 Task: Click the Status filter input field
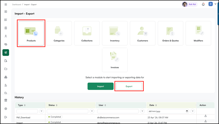pyautogui.click(x=67, y=111)
